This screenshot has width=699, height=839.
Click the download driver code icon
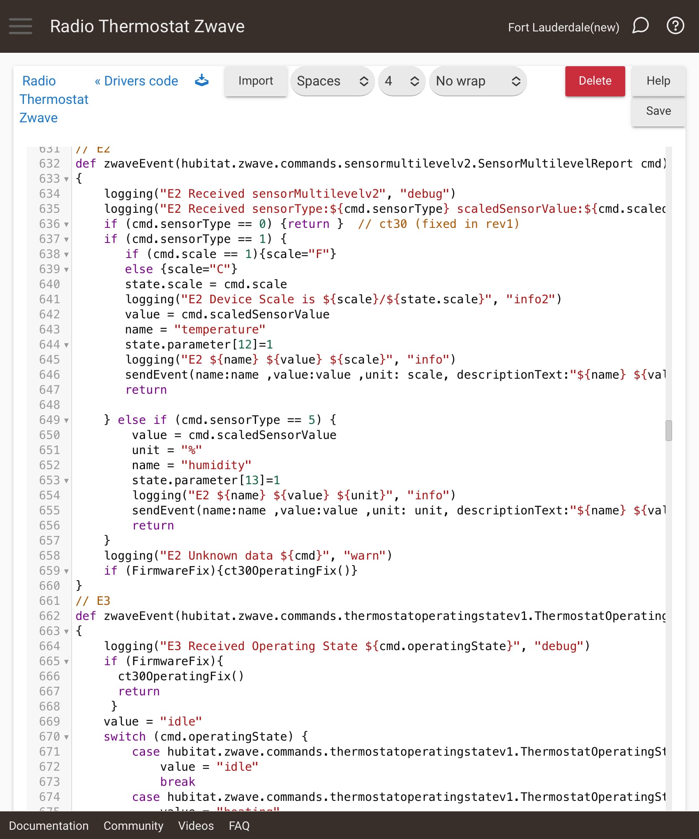point(202,80)
